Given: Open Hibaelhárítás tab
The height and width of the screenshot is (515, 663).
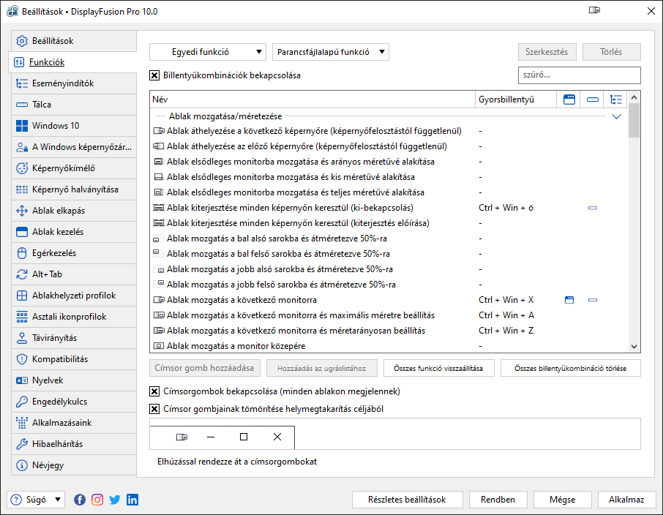Looking at the screenshot, I should [74, 444].
